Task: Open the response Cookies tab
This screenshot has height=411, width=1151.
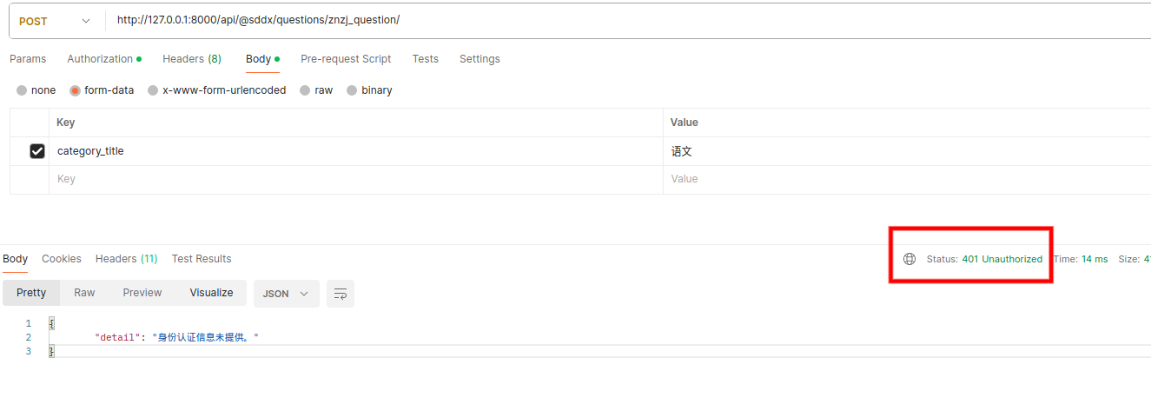Action: [x=62, y=259]
